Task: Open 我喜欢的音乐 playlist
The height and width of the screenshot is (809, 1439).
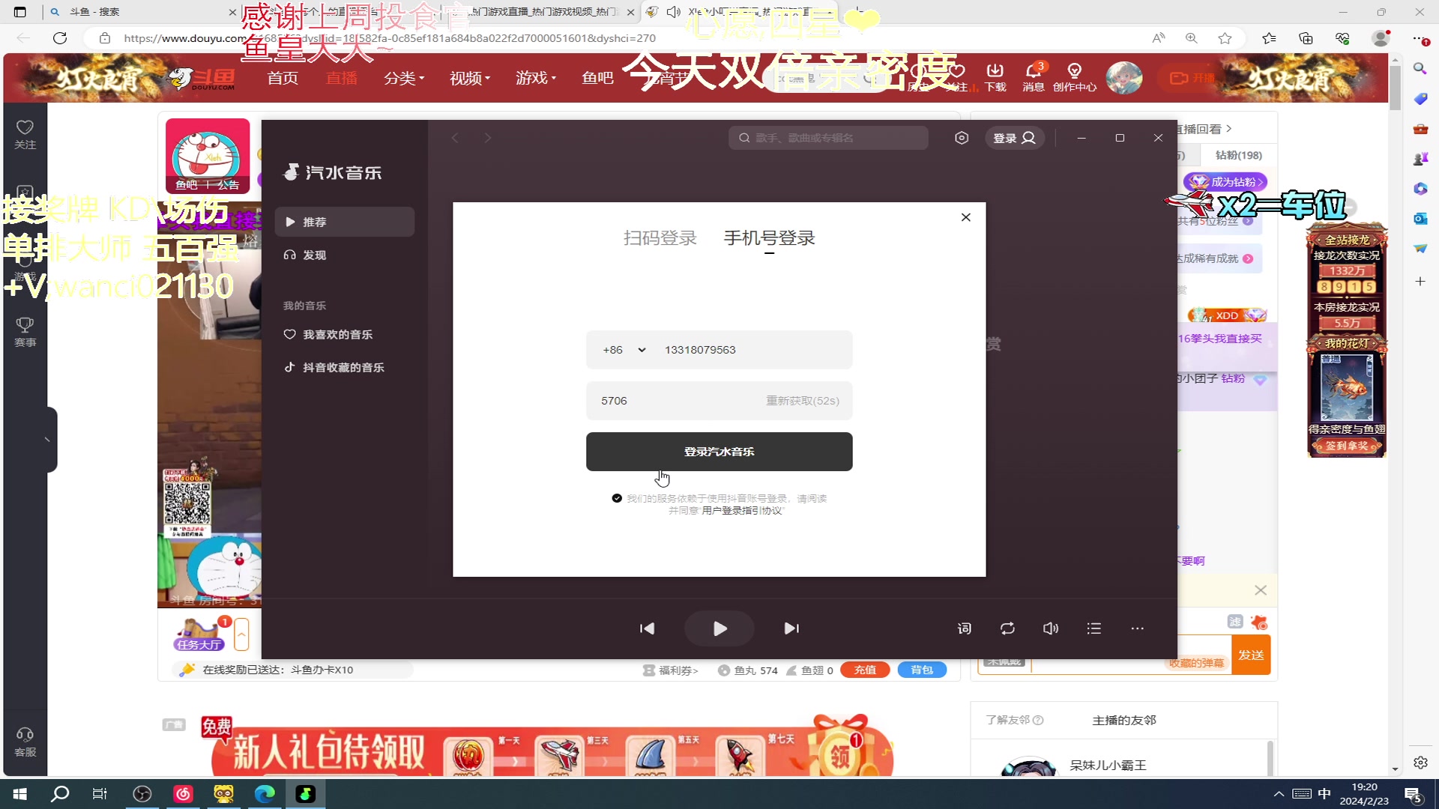Action: click(x=344, y=334)
